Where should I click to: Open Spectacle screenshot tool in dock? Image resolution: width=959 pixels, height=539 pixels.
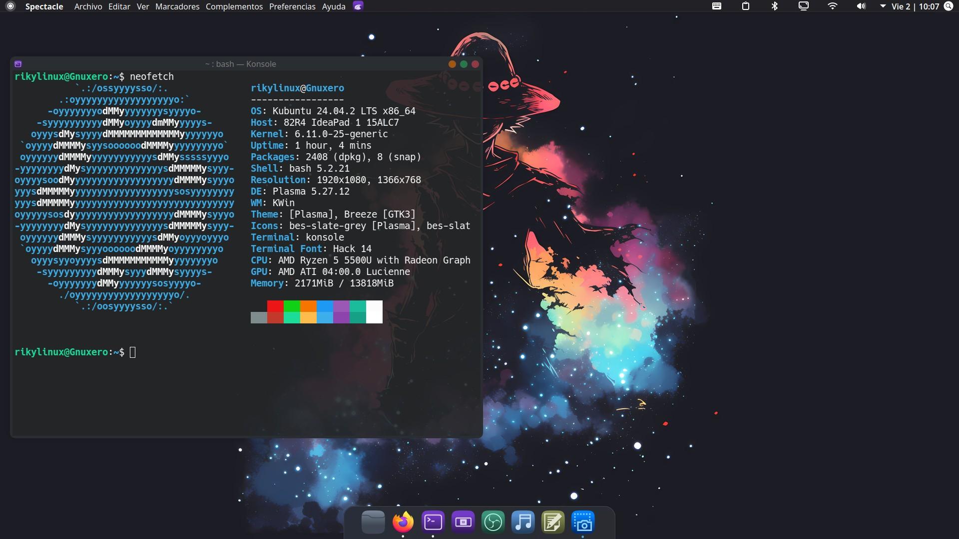click(583, 522)
